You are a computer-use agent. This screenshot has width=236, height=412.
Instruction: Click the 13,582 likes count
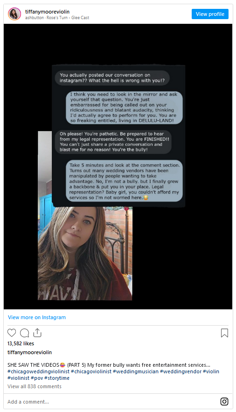[x=21, y=343]
